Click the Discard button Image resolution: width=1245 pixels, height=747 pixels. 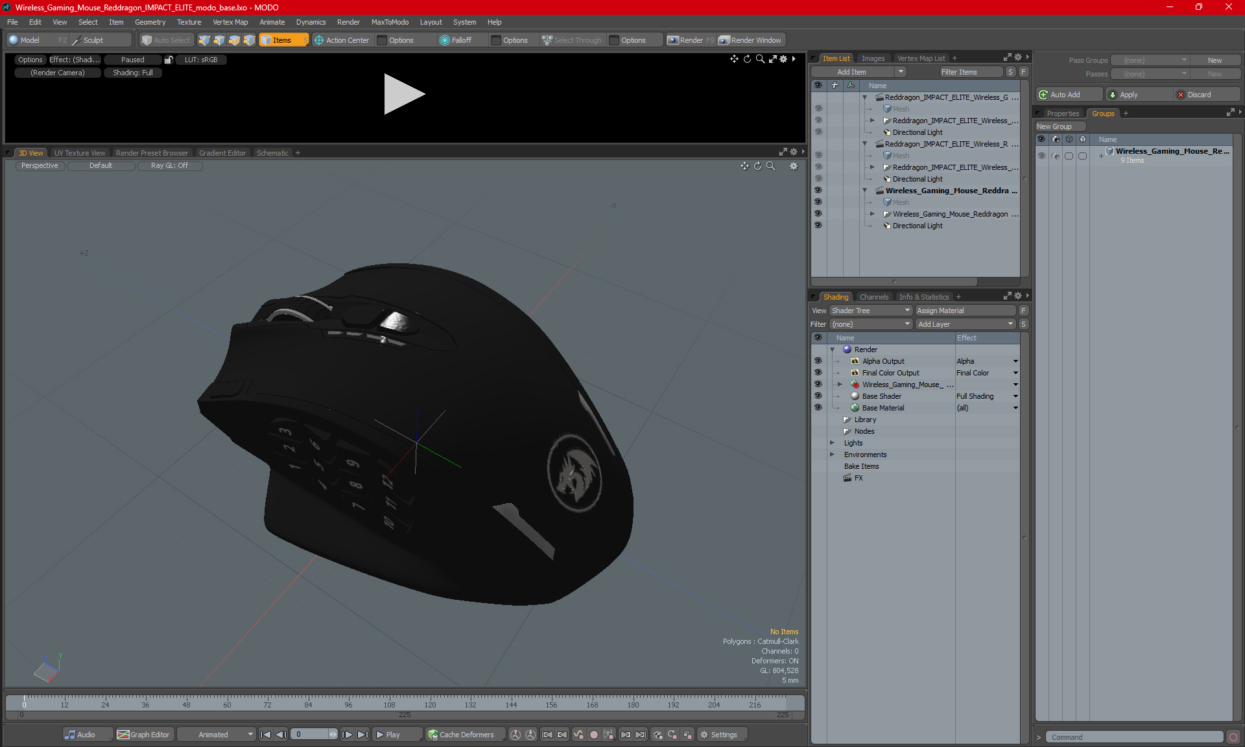pyautogui.click(x=1207, y=95)
